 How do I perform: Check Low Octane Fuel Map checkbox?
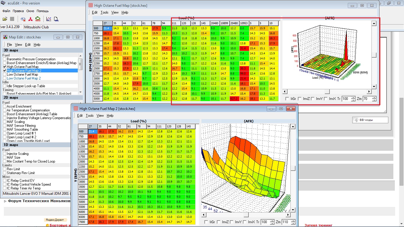point(4,74)
